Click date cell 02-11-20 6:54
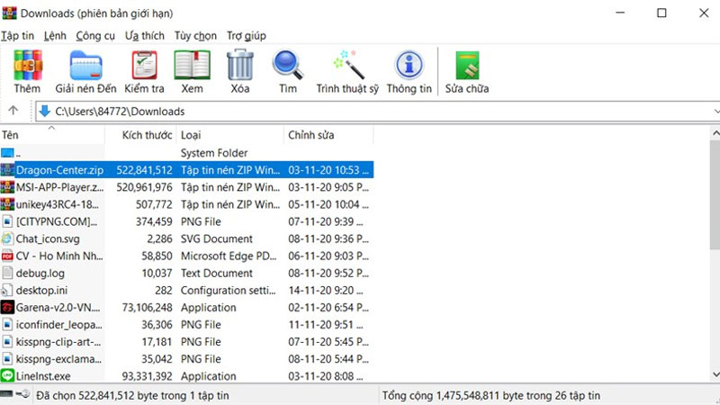Screen dimensions: 720x405 point(328,307)
